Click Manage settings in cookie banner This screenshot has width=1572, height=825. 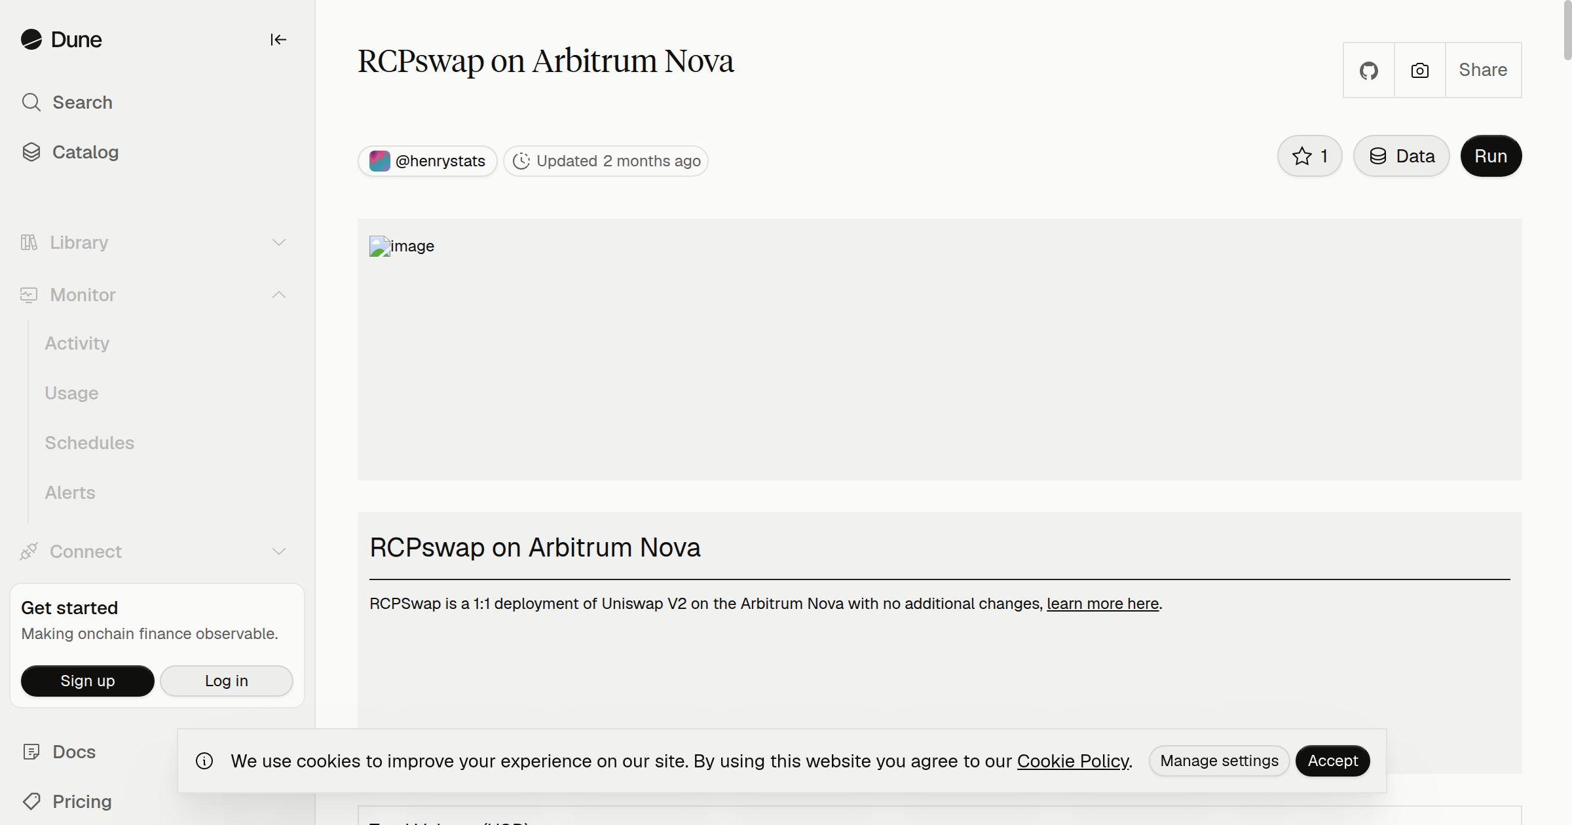[1220, 761]
